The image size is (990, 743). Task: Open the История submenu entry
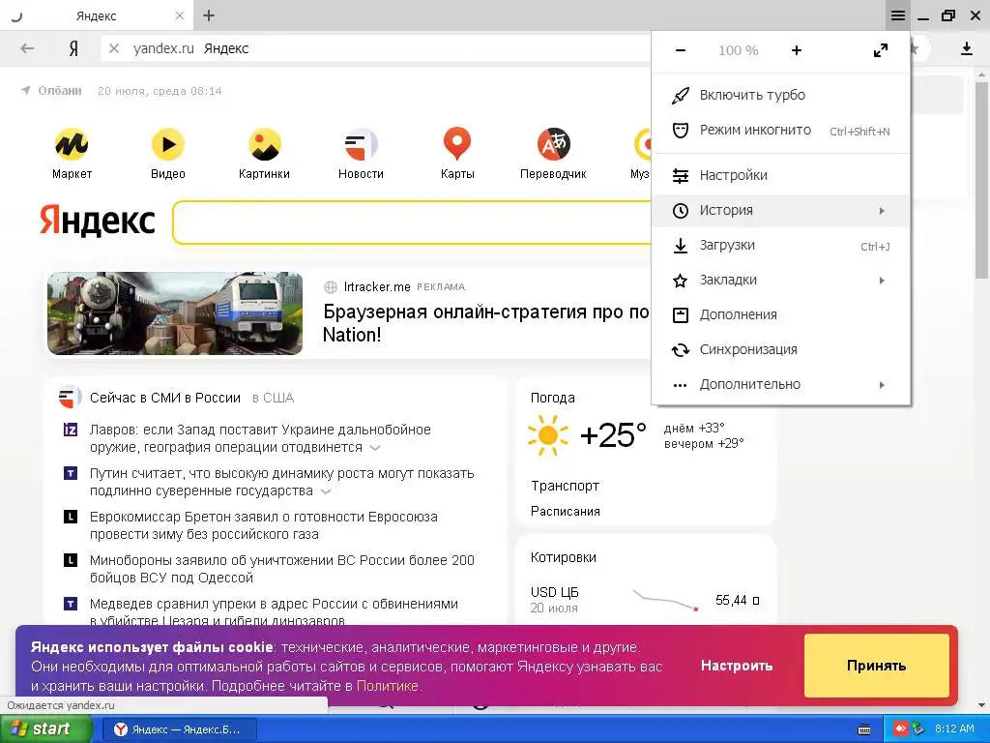[781, 210]
